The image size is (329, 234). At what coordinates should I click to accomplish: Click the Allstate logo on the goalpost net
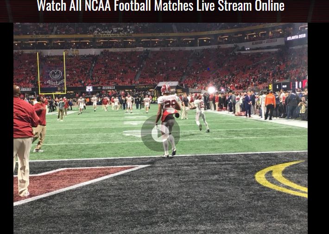(x=56, y=78)
